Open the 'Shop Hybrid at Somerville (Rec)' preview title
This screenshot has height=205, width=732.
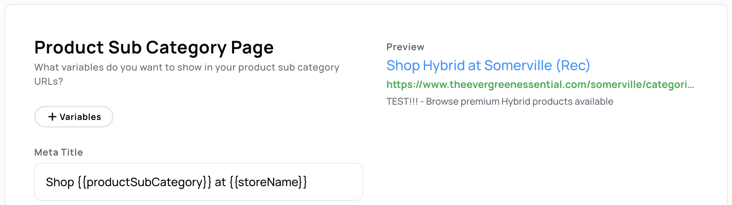coord(488,66)
